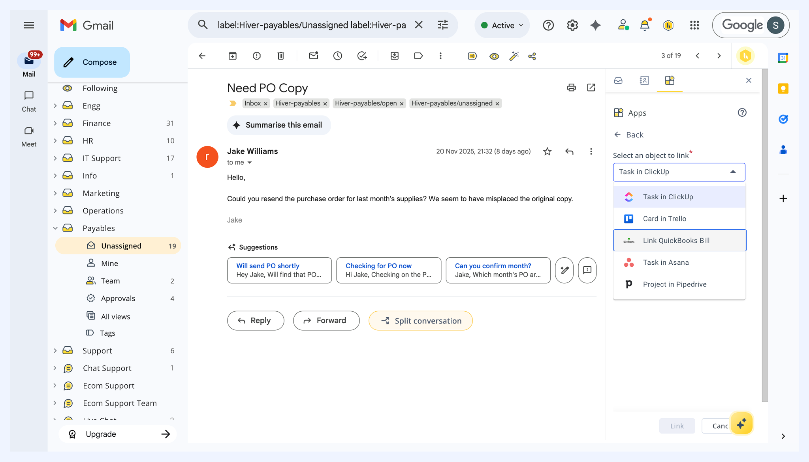Click the share icon in toolbar

click(532, 56)
